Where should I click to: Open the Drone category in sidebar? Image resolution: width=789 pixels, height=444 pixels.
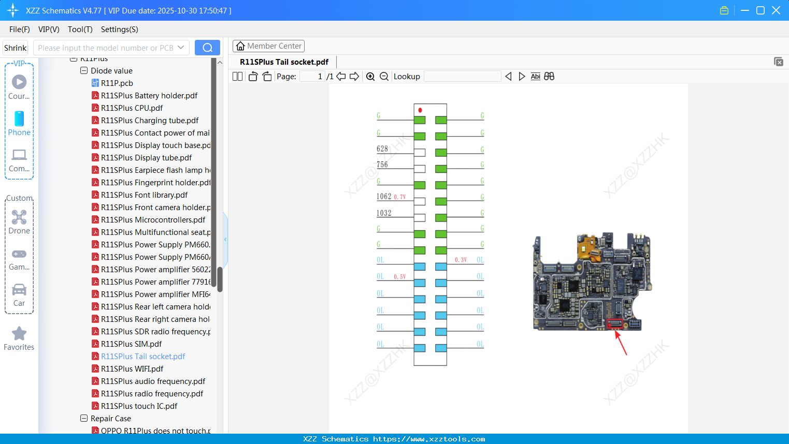coord(19,222)
